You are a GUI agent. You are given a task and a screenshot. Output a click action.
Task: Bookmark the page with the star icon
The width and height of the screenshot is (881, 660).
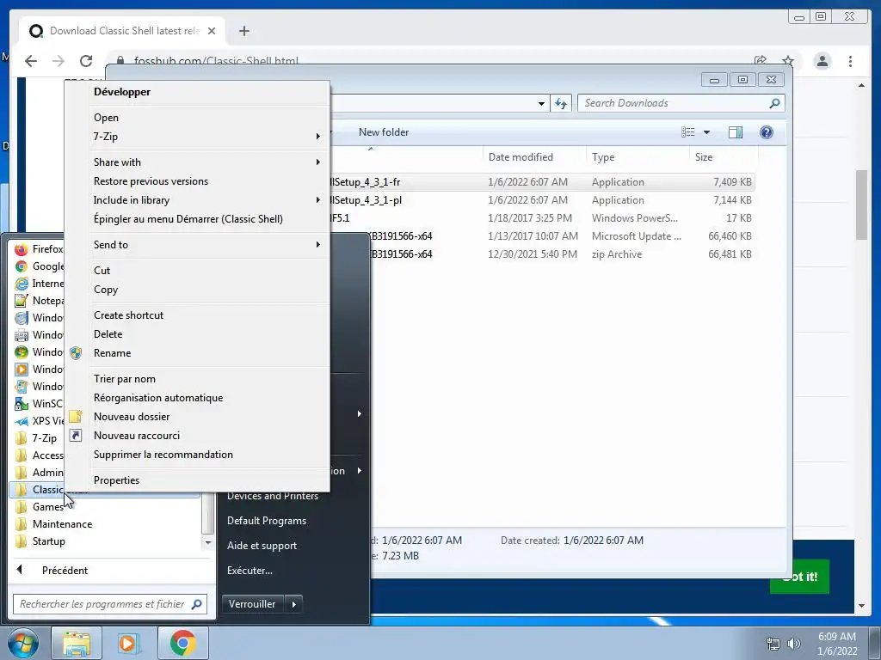pos(788,61)
